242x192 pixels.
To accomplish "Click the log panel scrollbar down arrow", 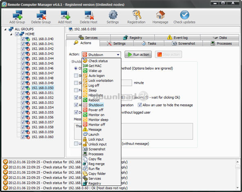I will [238, 188].
